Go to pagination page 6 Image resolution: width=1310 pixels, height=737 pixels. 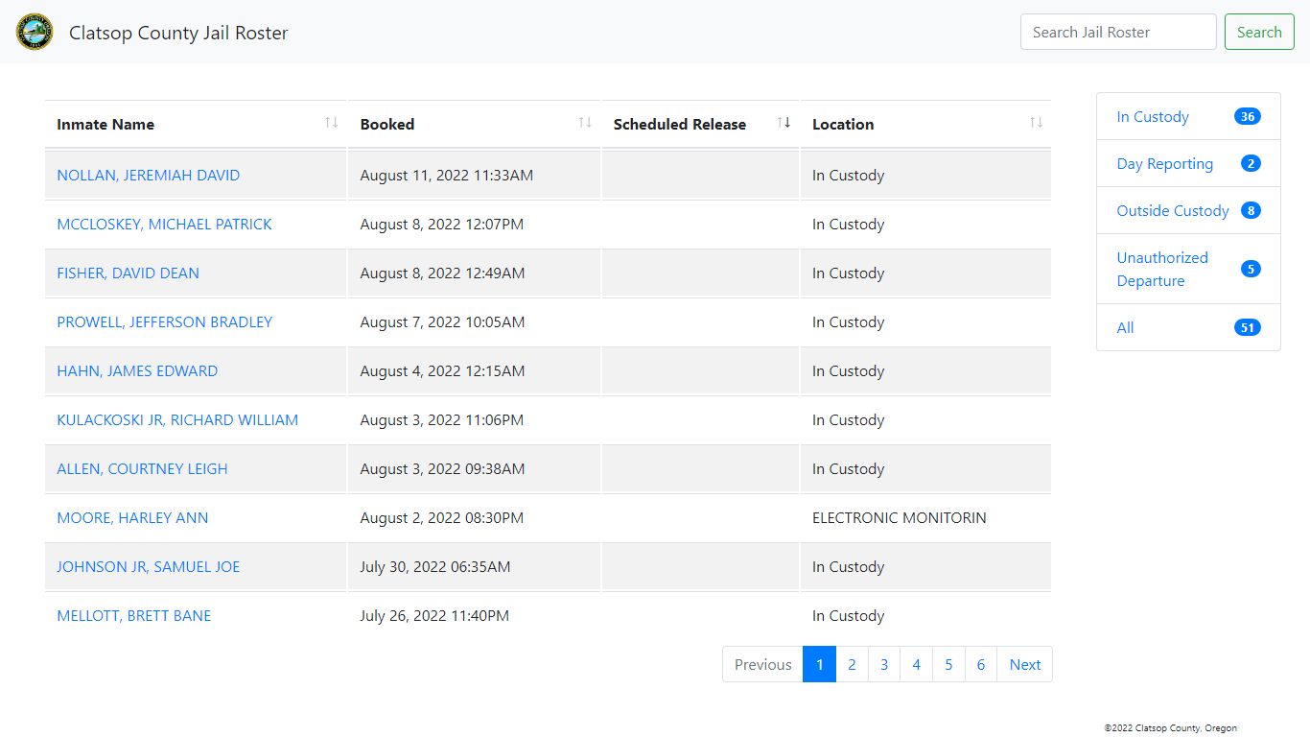tap(981, 664)
